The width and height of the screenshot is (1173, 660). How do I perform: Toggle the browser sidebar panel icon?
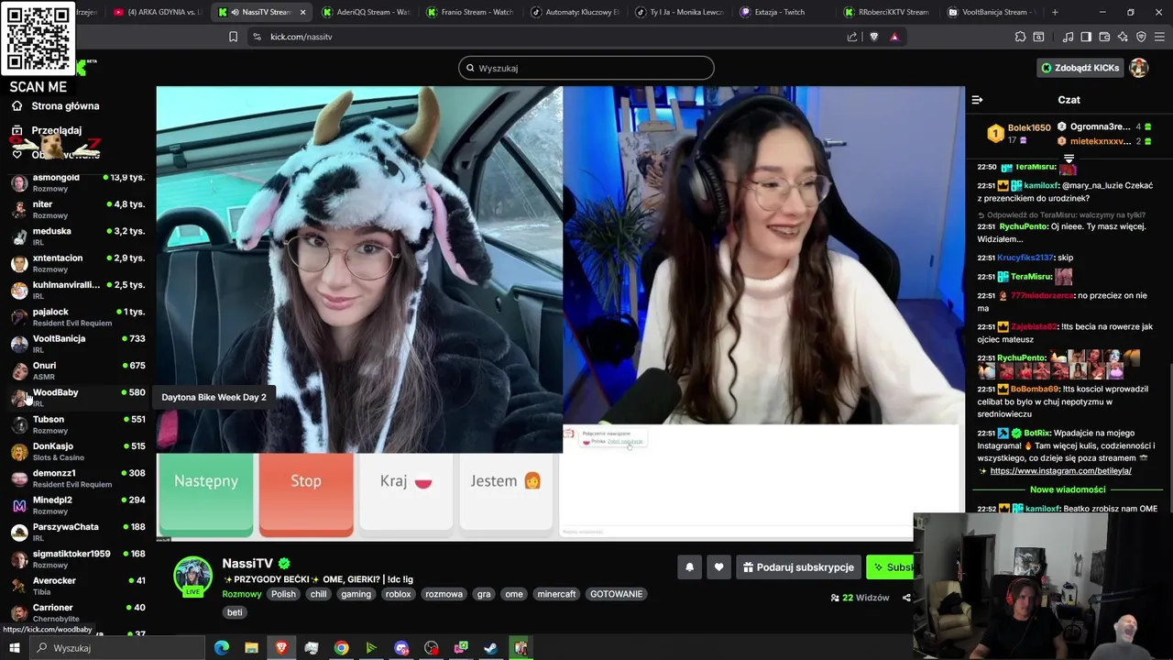1086,37
